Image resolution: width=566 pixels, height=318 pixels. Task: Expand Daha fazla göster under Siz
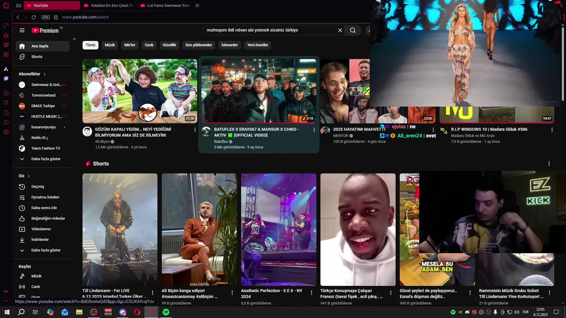click(x=42, y=250)
